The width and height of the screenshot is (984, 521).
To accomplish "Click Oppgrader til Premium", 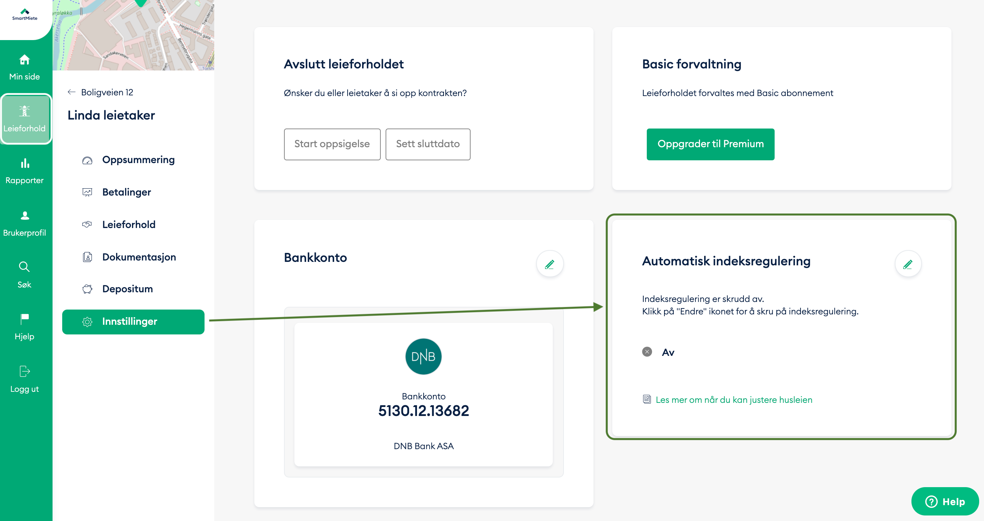I will (x=710, y=144).
